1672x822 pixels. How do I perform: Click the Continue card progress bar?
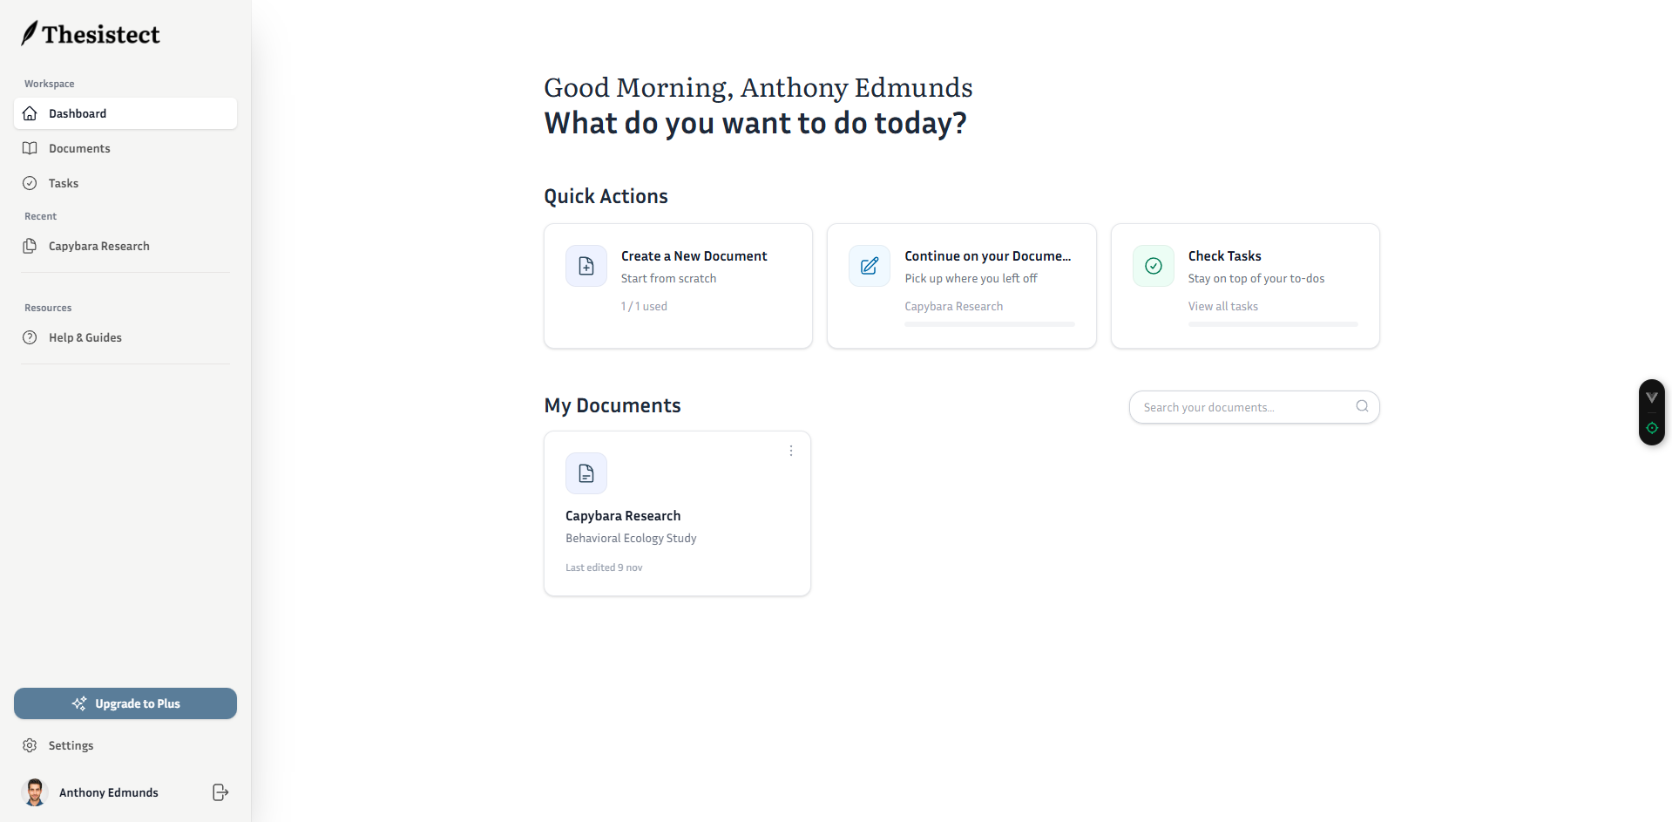pos(989,324)
